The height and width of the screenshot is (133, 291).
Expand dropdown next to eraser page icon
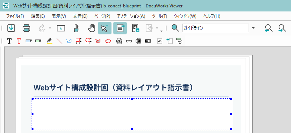pos(157,28)
